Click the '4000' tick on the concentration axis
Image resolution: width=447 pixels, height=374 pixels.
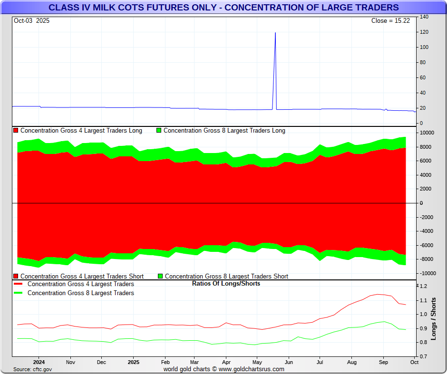[x=426, y=175]
